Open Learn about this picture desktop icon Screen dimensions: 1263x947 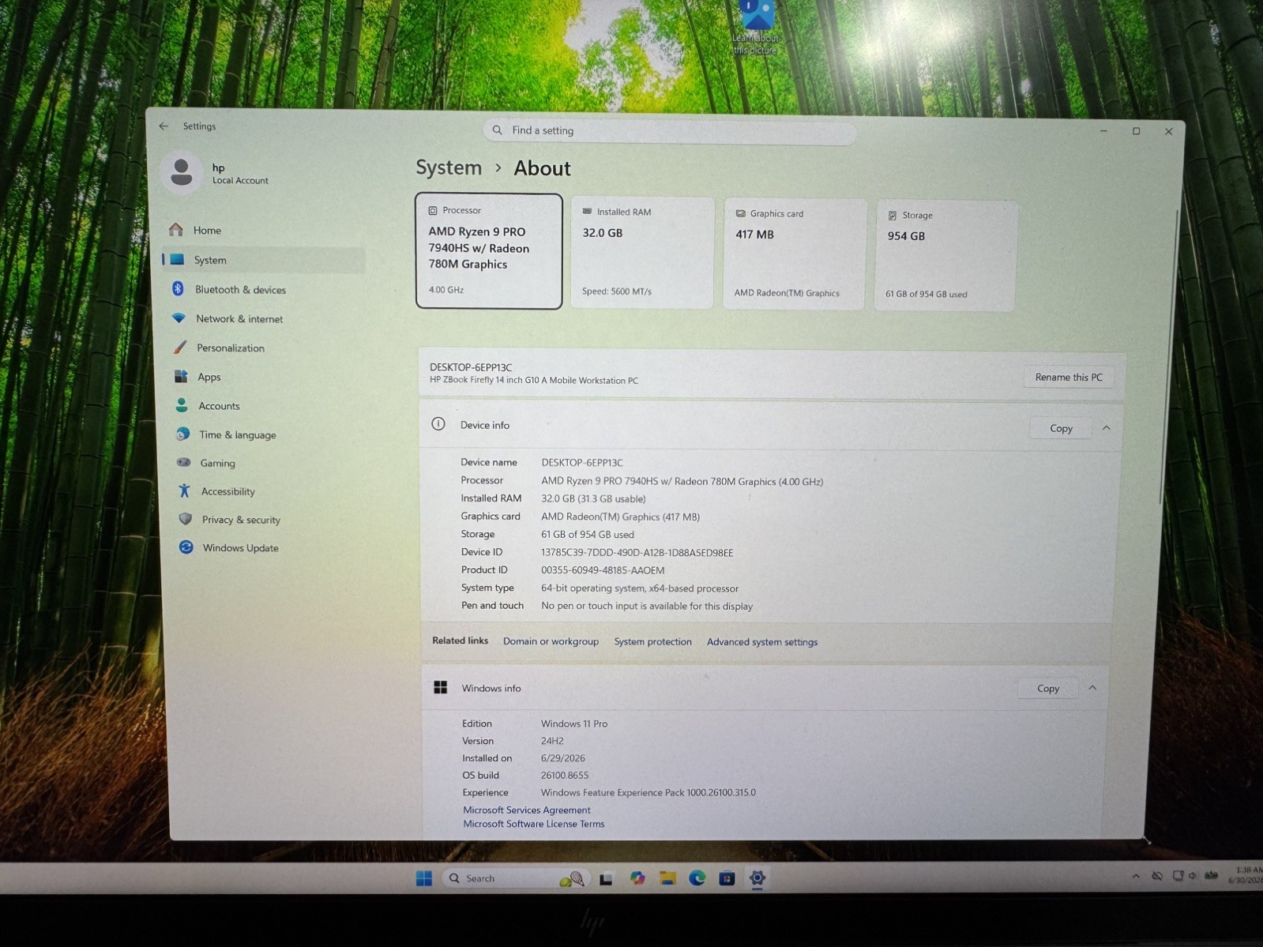pos(757,28)
